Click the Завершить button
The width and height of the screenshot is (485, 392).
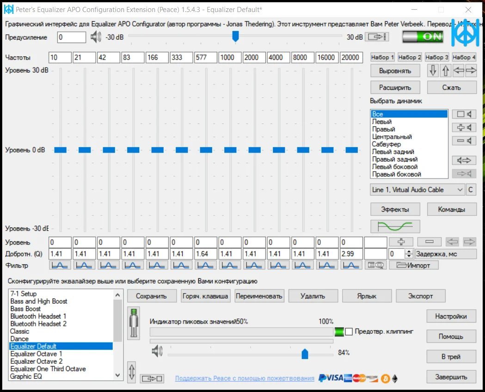pos(451,377)
